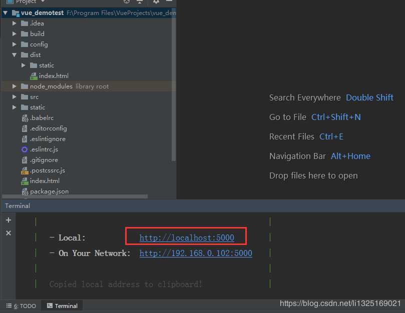Click the TODO list icon in bottom bar
Viewport: 405px width, 313px height.
[9, 306]
